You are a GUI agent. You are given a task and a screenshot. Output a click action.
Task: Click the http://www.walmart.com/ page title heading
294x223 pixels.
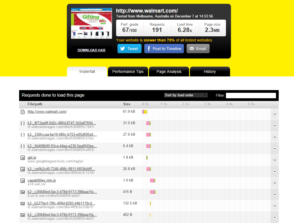(147, 11)
